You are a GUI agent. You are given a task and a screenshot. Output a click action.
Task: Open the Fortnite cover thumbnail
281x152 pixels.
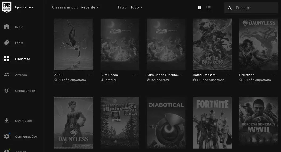[212, 123]
